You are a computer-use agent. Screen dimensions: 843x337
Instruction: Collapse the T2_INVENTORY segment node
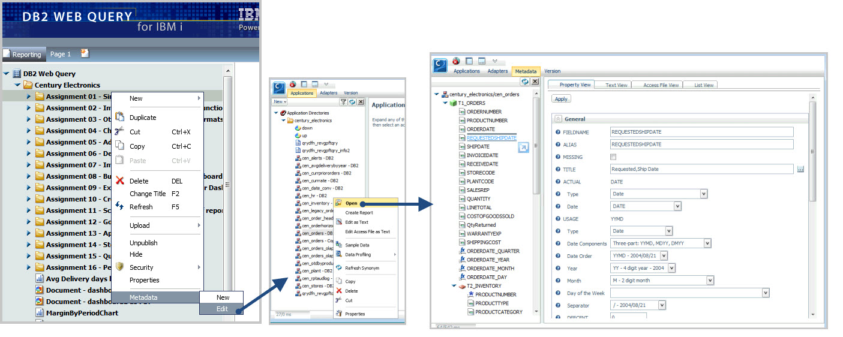click(454, 286)
